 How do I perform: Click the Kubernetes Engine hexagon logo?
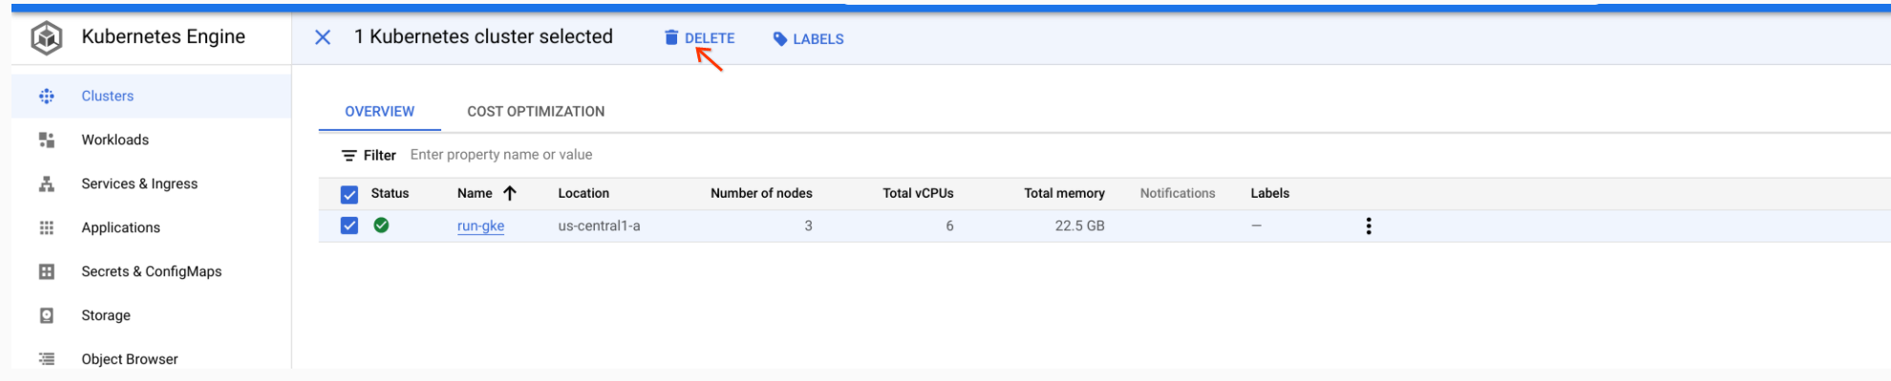coord(47,38)
